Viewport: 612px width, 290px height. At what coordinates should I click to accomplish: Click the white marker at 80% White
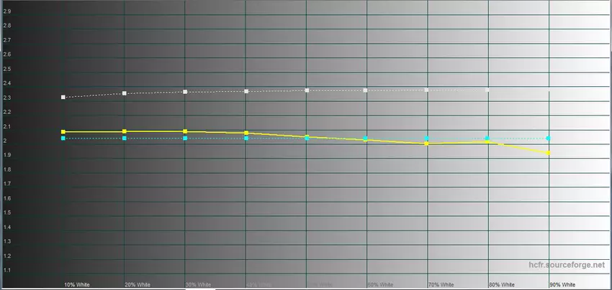pyautogui.click(x=487, y=90)
